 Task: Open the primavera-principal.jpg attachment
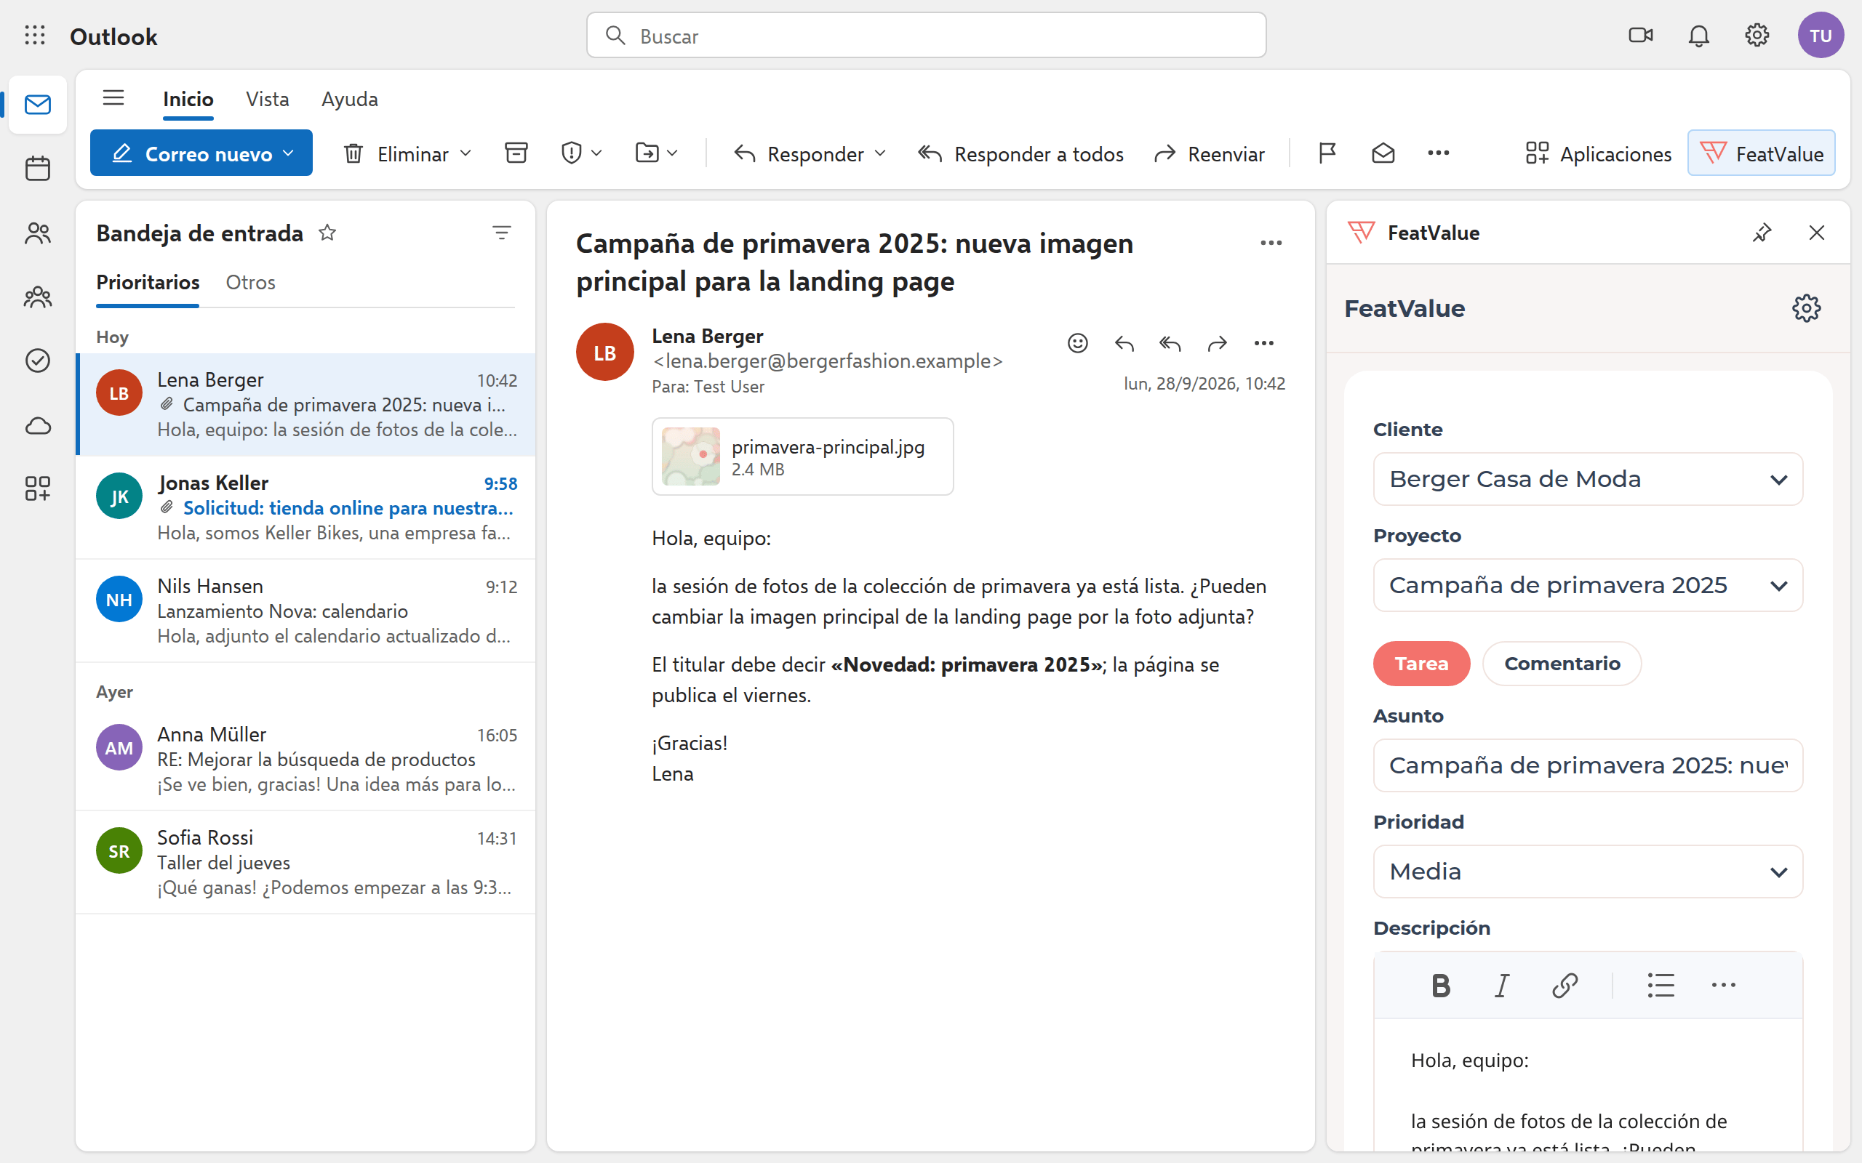[802, 456]
